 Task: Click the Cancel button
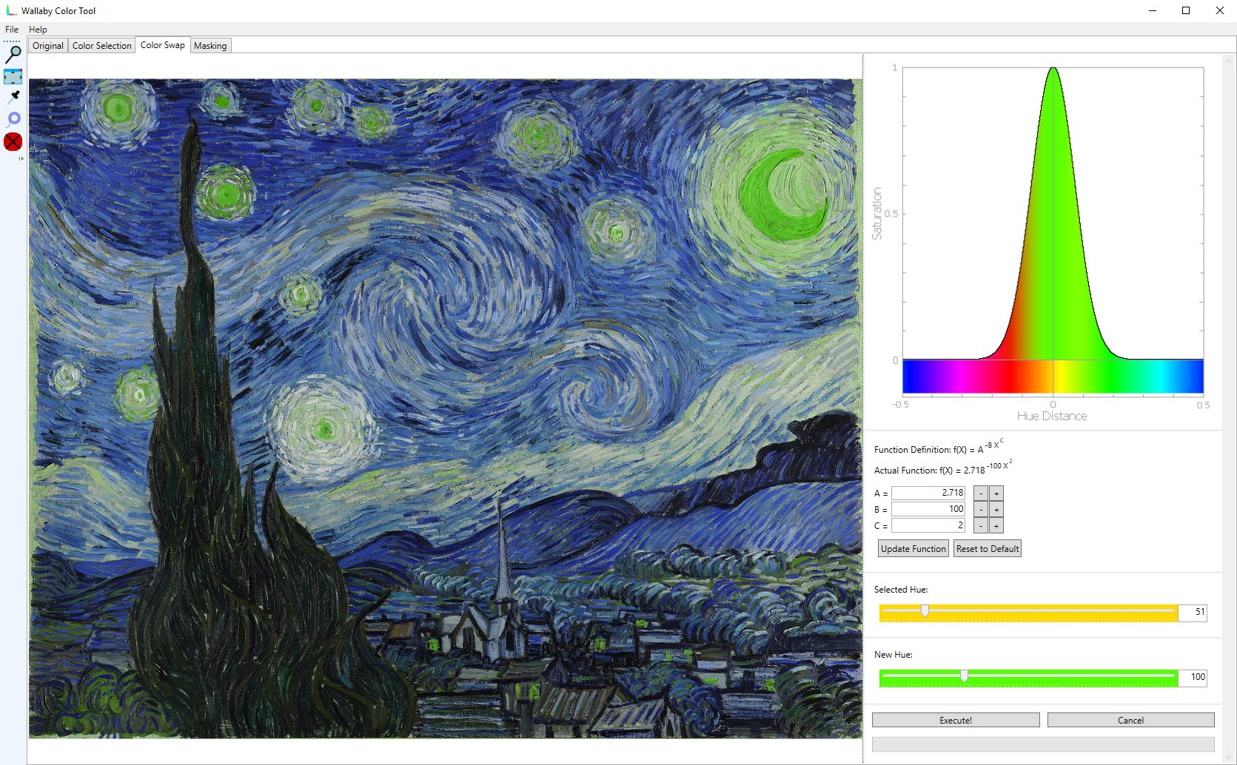(x=1130, y=720)
